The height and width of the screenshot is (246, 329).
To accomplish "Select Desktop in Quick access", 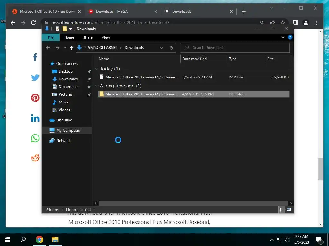I will [66, 71].
